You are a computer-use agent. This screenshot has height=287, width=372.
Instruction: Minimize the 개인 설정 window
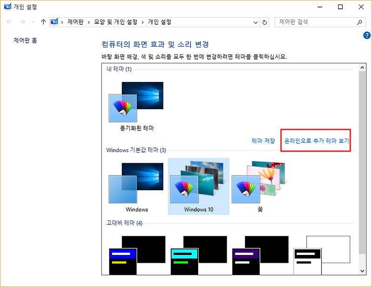pyautogui.click(x=320, y=7)
